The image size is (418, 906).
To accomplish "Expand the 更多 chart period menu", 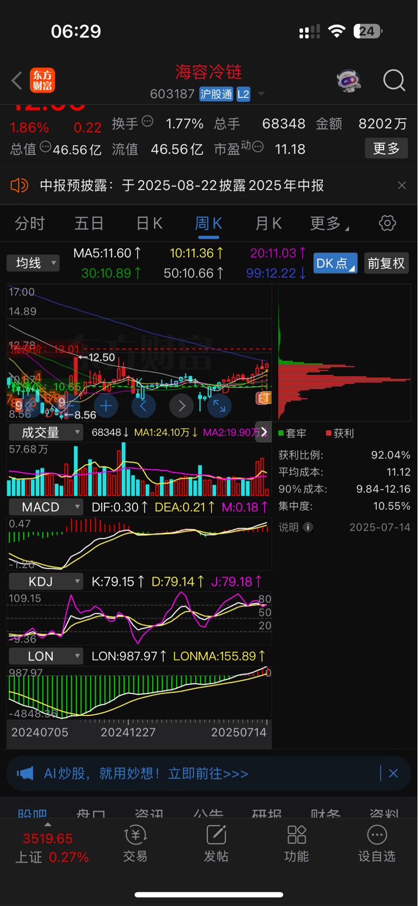I will point(329,223).
